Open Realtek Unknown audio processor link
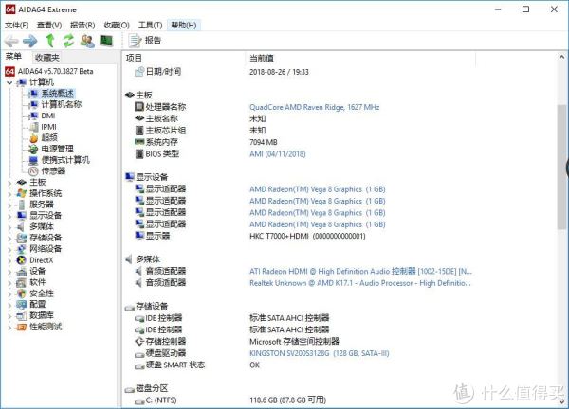Viewport: 569px width, 409px height. tap(360, 283)
